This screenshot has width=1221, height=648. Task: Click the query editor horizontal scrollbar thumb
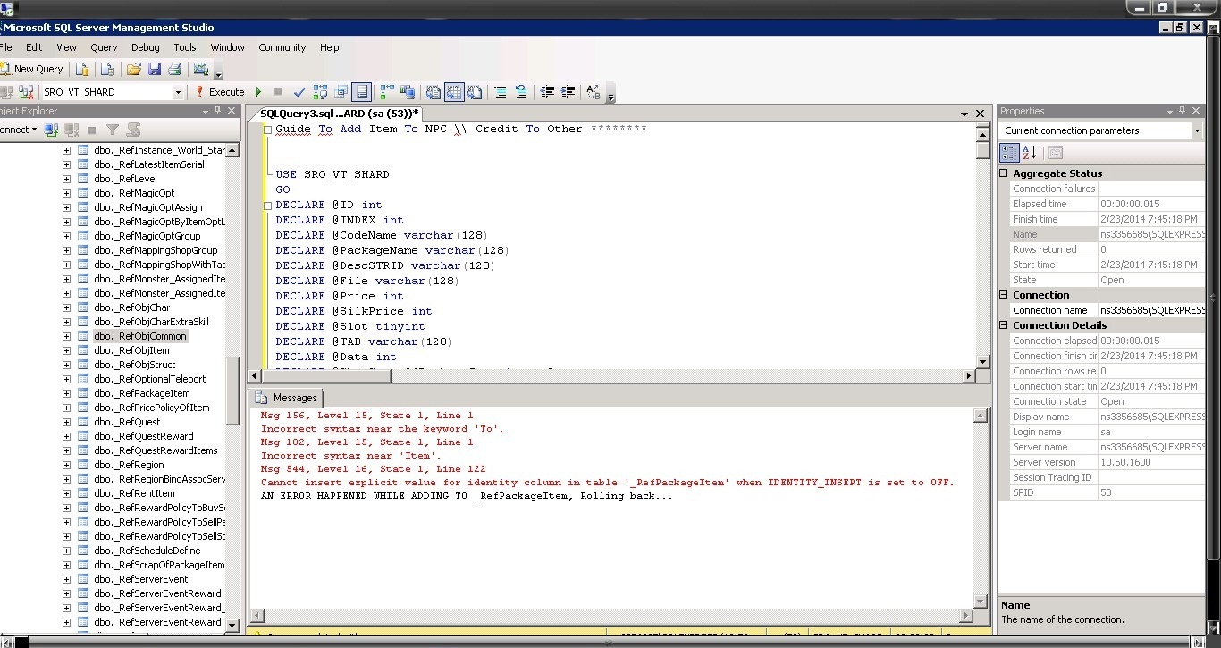coord(326,376)
